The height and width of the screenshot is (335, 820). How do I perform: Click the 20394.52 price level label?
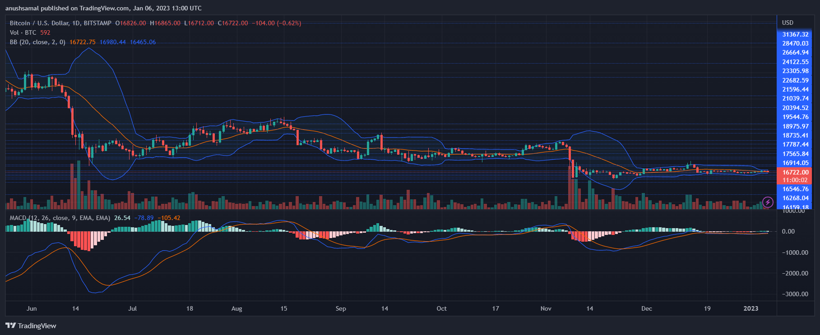pos(795,108)
